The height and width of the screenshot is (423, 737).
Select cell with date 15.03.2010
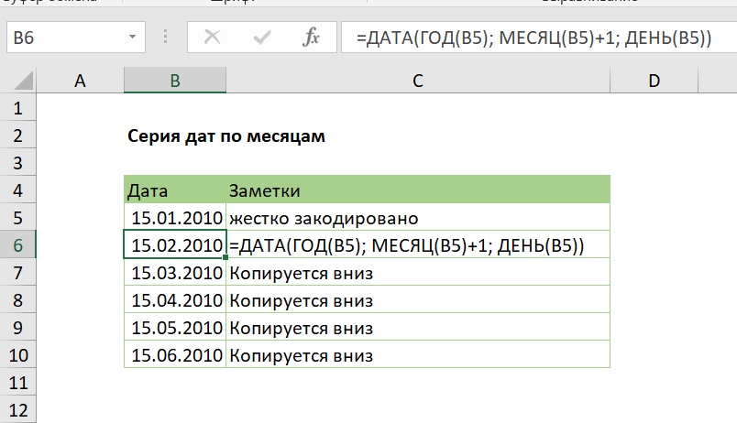pos(175,272)
